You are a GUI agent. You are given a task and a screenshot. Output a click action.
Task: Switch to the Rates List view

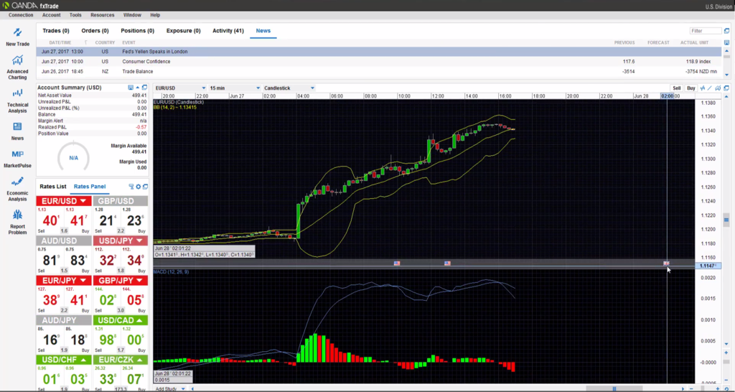pyautogui.click(x=53, y=187)
